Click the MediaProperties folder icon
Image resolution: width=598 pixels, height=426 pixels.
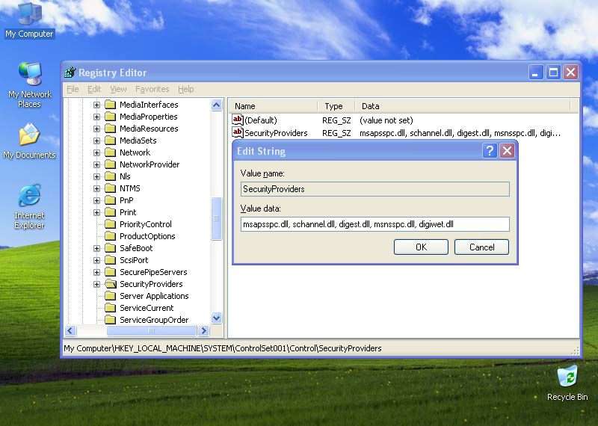[111, 117]
